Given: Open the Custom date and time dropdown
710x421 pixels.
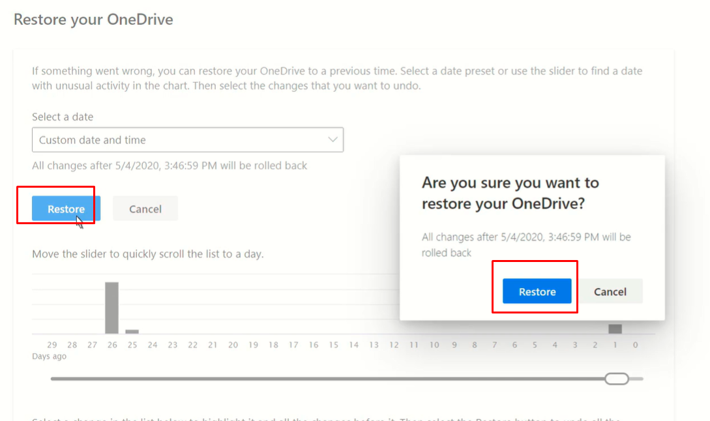Looking at the screenshot, I should point(188,140).
